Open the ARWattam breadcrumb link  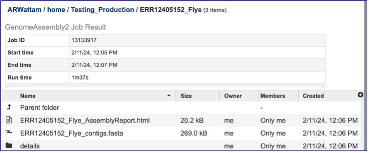pyautogui.click(x=24, y=10)
